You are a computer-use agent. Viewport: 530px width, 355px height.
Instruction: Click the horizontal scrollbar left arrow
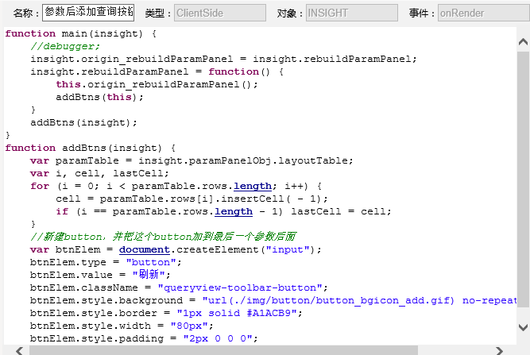(19, 350)
